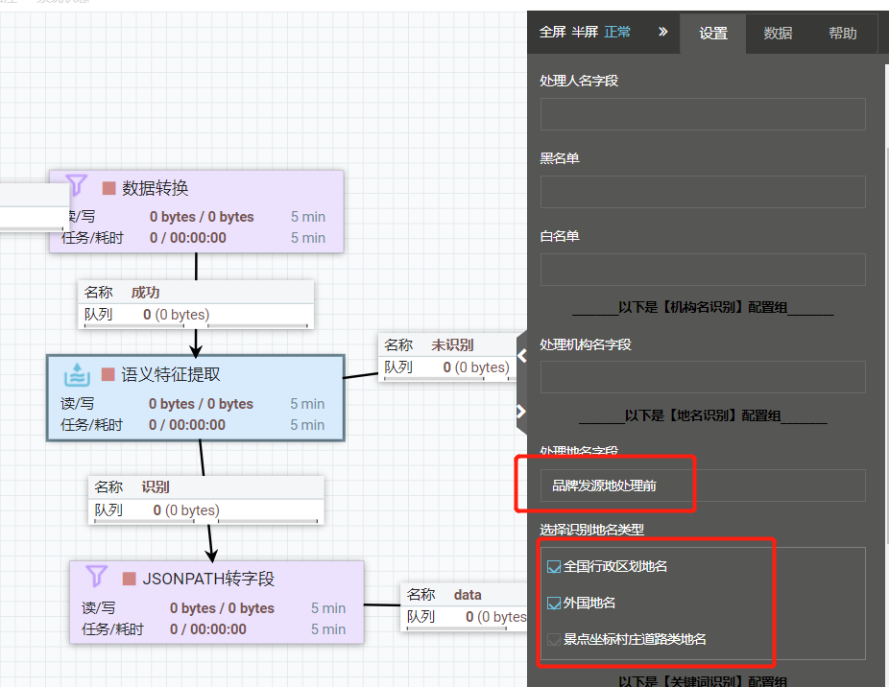Screen dimensions: 889x687
Task: Click the funnel icon on JSONPATH转字段 node
Action: point(97,576)
